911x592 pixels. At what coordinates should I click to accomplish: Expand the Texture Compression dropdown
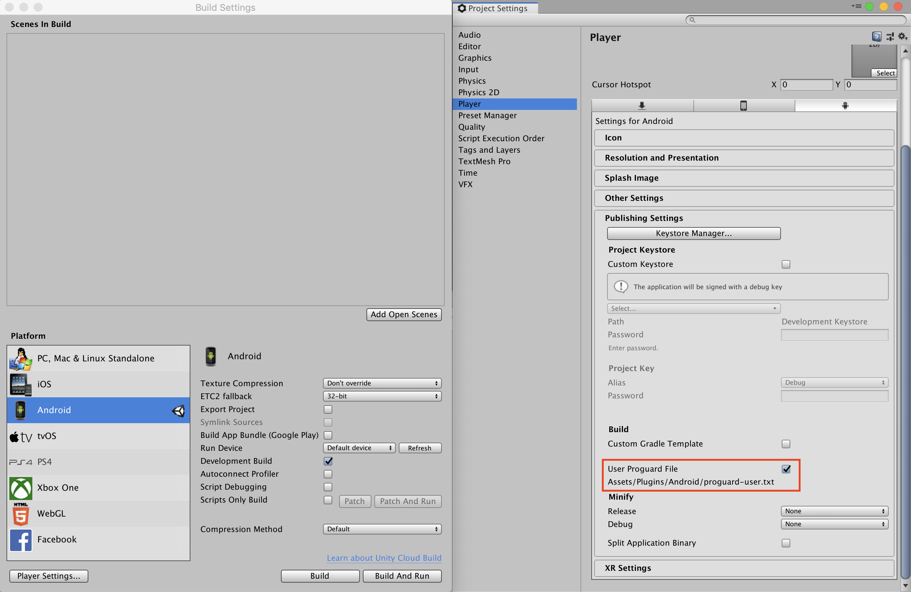pos(380,383)
